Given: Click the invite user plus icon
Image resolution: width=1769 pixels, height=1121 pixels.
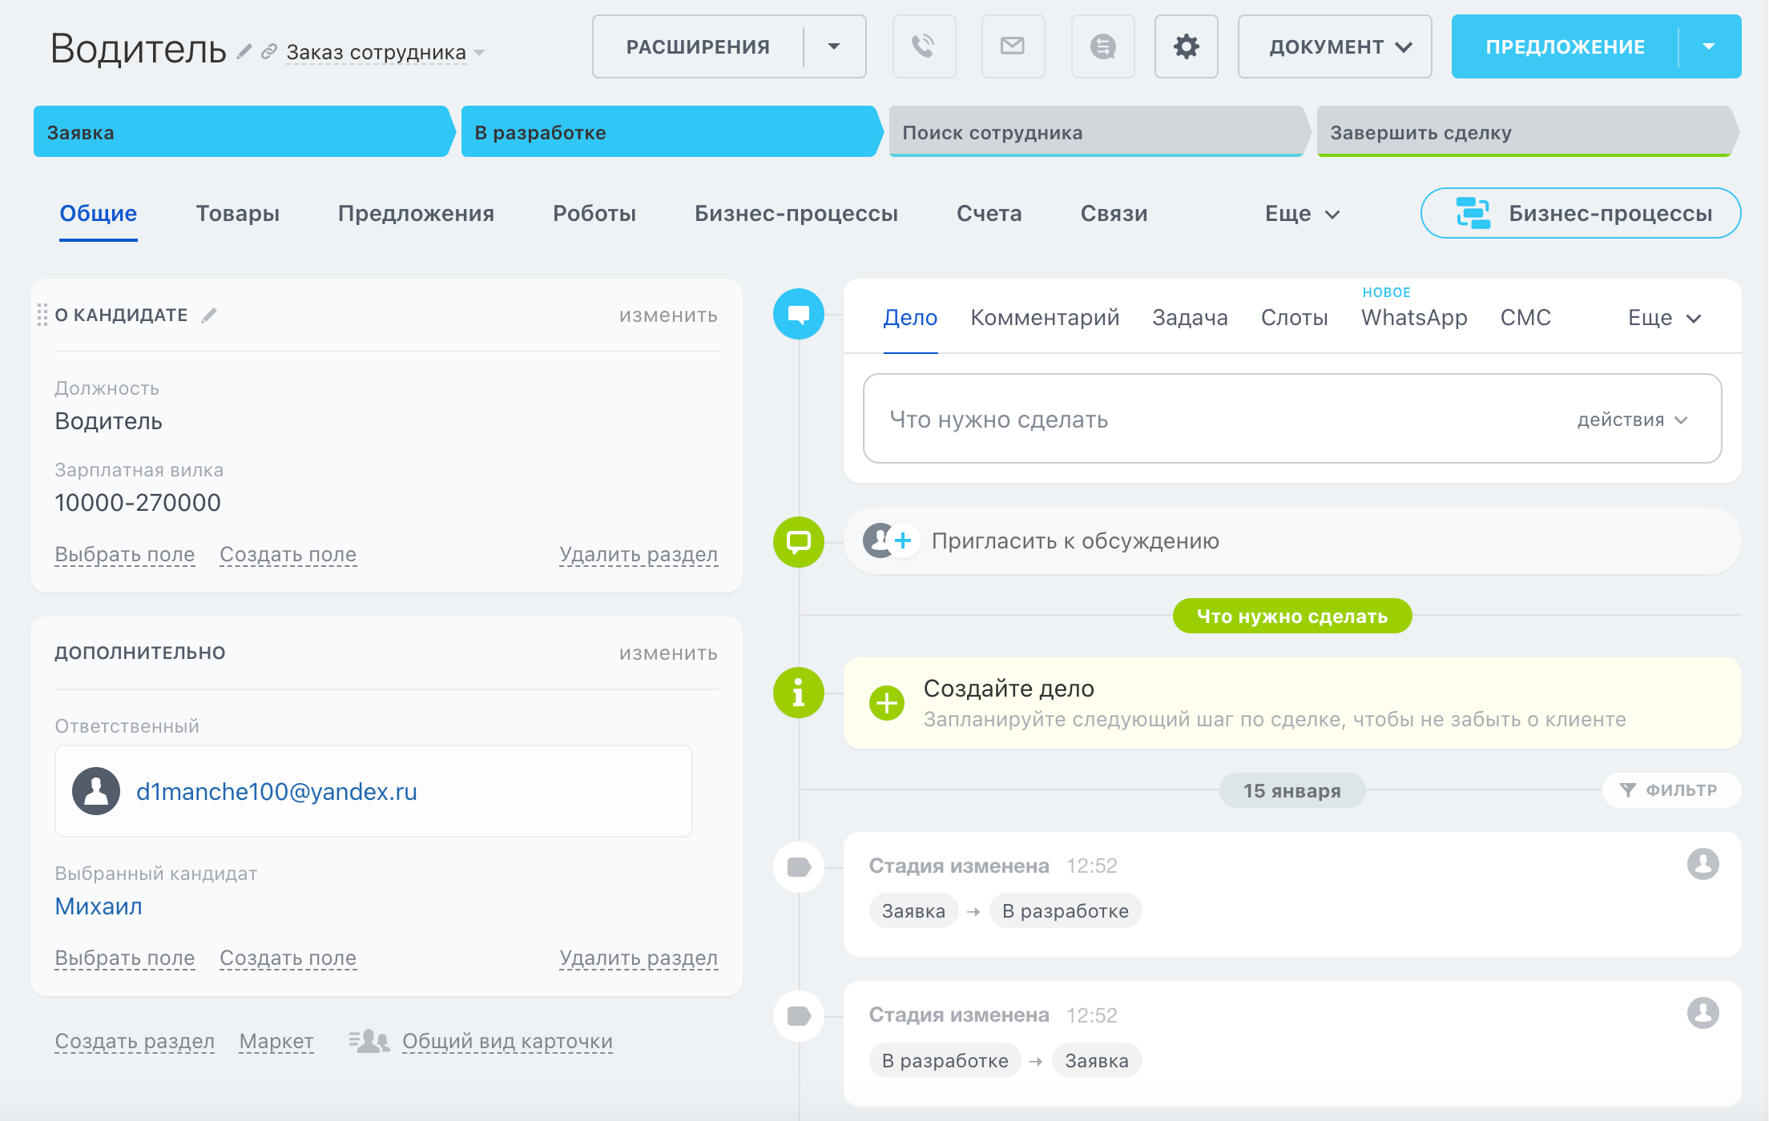Looking at the screenshot, I should 902,541.
